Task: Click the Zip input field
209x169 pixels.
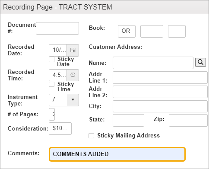Action: point(188,120)
